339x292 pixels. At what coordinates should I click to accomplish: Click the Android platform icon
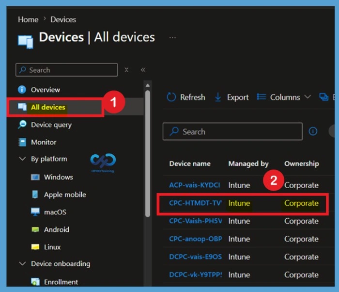click(35, 229)
